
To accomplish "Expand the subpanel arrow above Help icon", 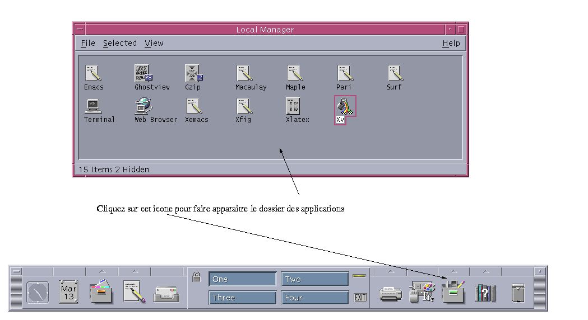I will click(x=486, y=271).
